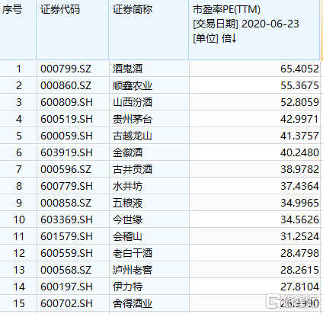Screen dimensions: 323x314
Task: Select PE value 37.4364
Action: click(x=299, y=186)
